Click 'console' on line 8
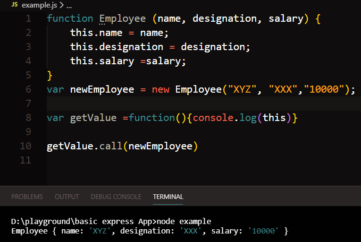The height and width of the screenshot is (242, 361). (x=213, y=118)
